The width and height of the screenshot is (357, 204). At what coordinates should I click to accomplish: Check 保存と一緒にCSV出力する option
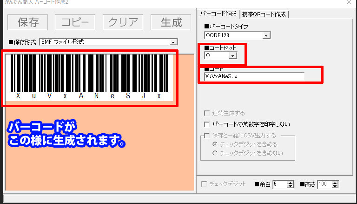(207, 136)
